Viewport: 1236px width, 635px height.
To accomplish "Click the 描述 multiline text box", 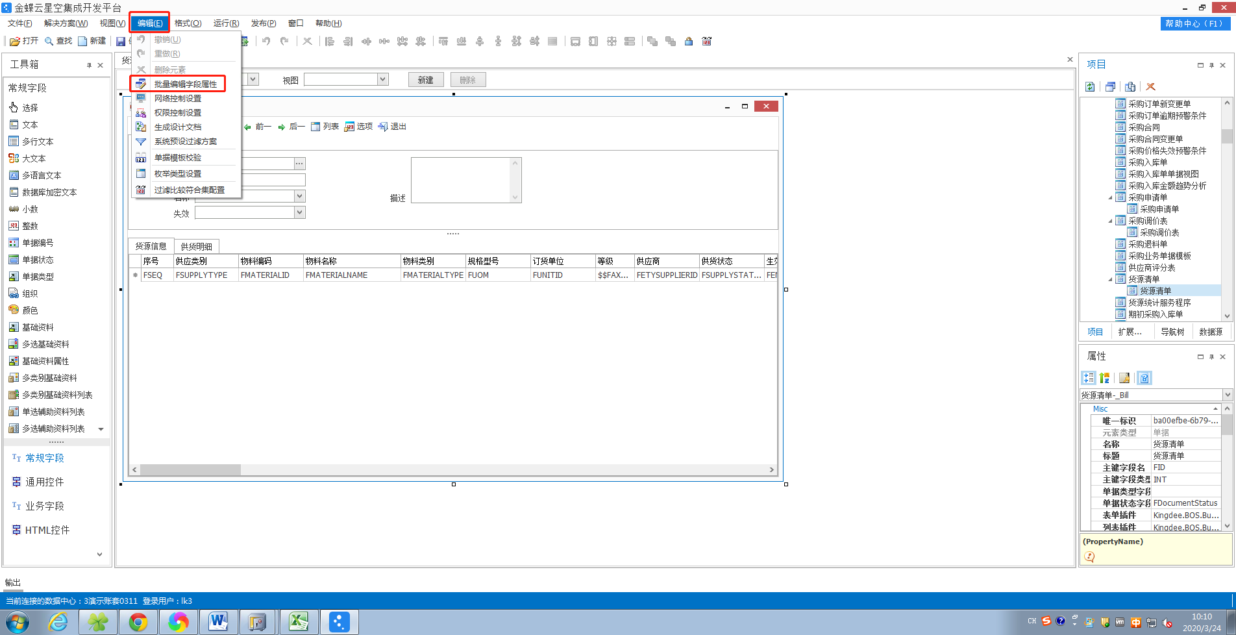I will point(466,180).
